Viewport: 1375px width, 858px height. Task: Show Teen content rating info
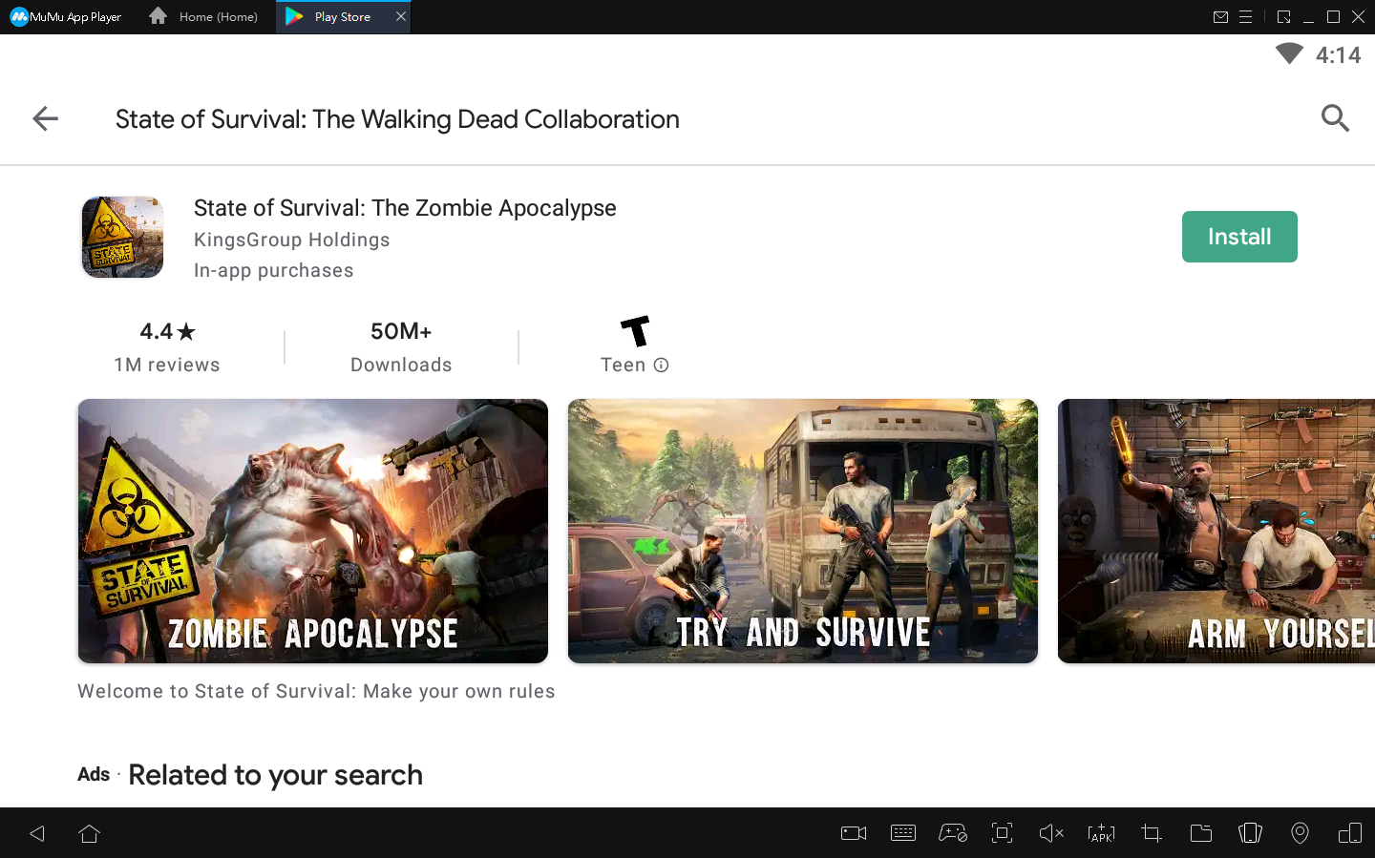[x=661, y=365]
